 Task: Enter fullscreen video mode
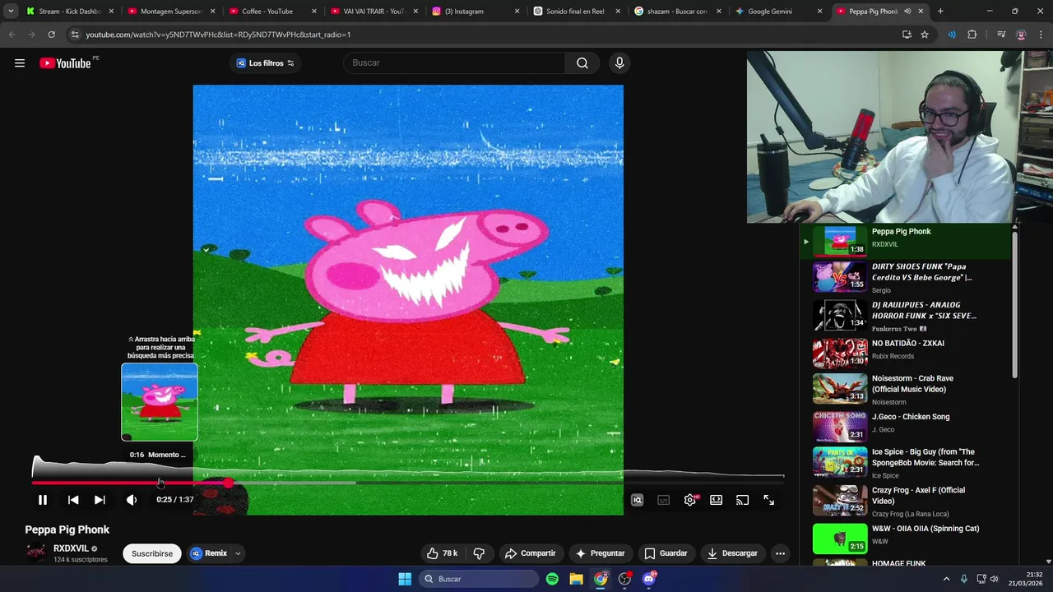769,500
